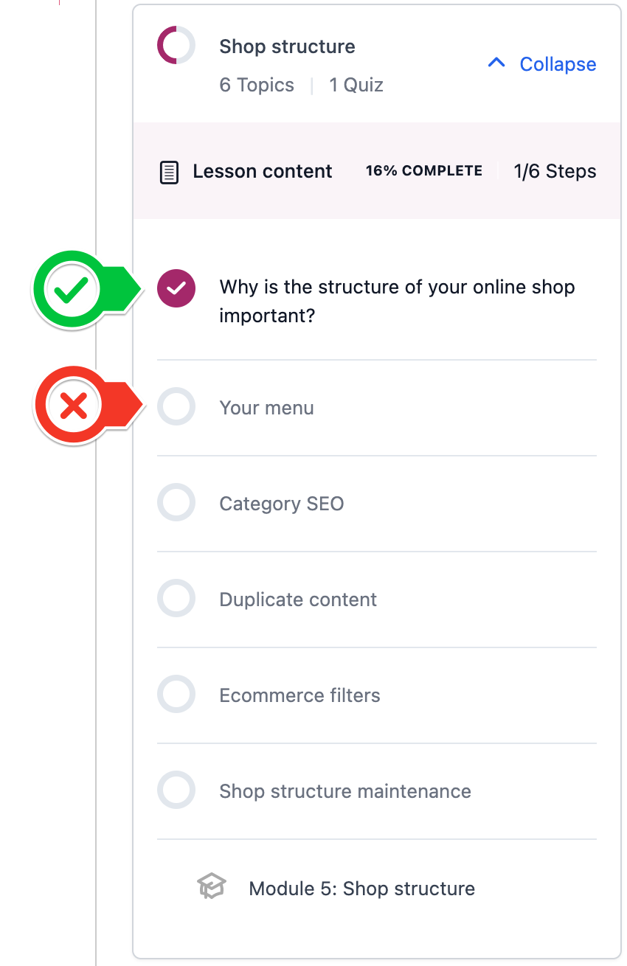
Task: Click the red X annotation badge
Action: coord(73,406)
